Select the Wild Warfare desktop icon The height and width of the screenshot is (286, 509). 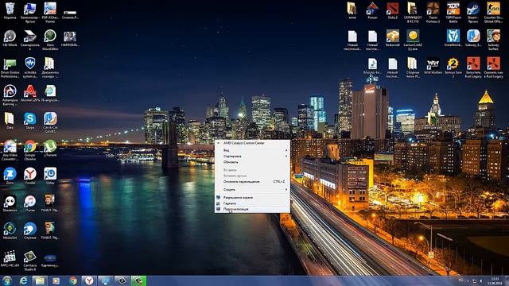click(433, 66)
